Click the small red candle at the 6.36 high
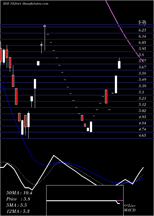Screen dimensions: 154x216 45,26
